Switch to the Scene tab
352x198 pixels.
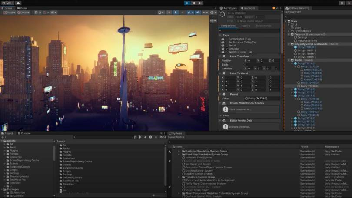[x=7, y=8]
